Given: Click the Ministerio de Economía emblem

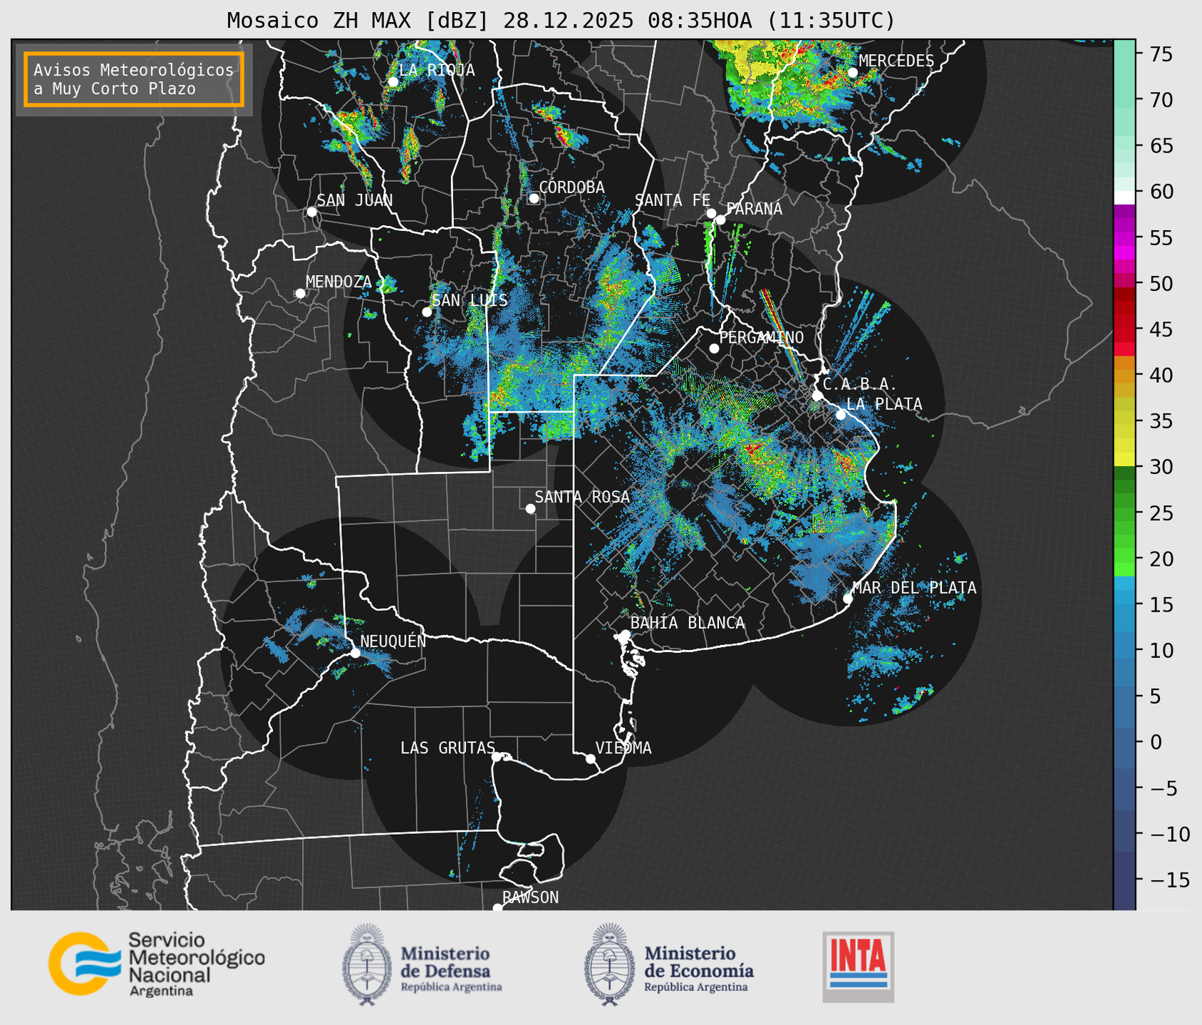Looking at the screenshot, I should [610, 965].
